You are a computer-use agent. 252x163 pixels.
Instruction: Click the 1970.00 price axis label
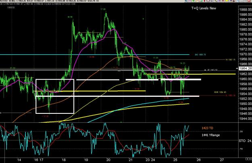tap(246, 54)
